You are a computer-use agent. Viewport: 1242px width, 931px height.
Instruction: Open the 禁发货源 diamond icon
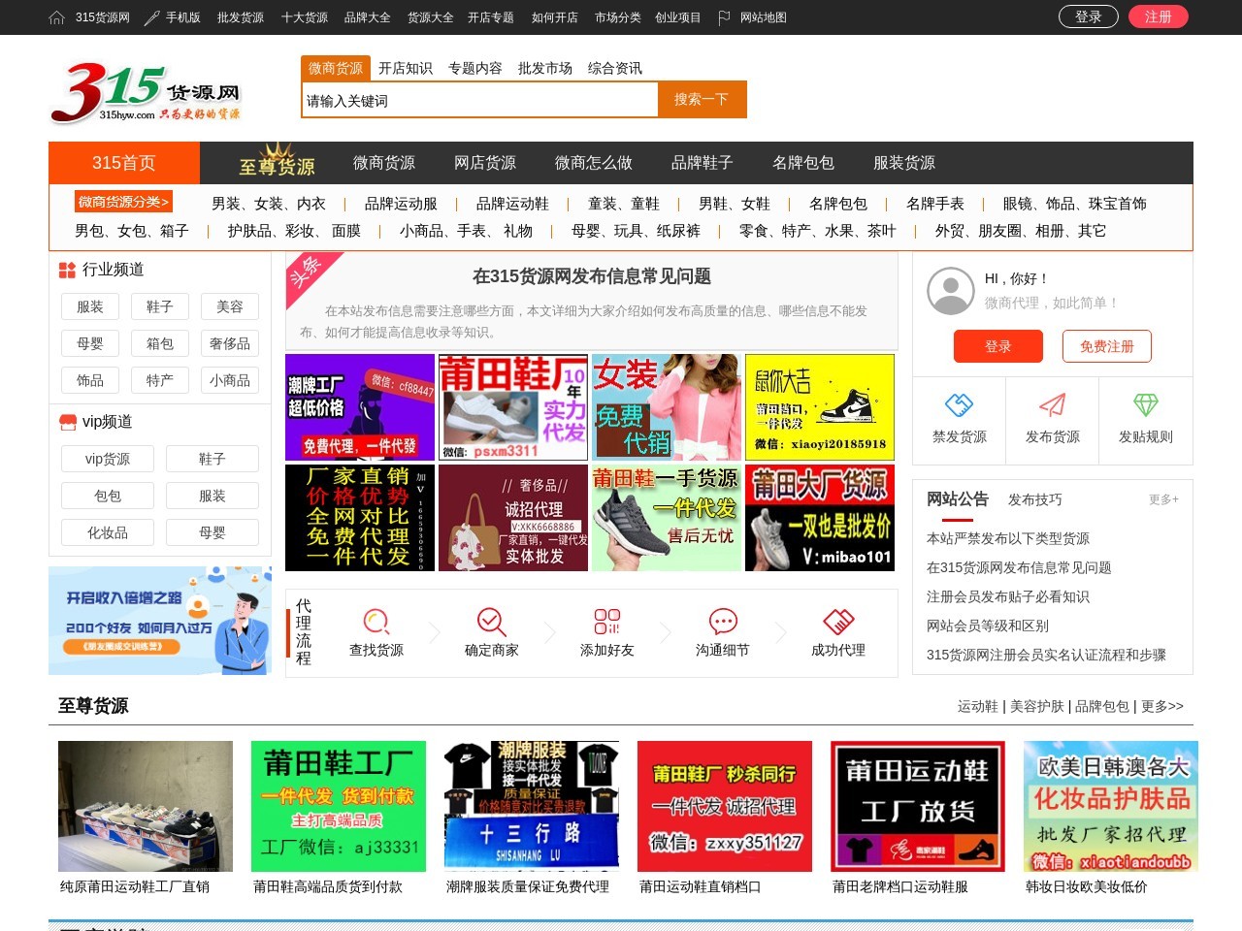(x=959, y=404)
